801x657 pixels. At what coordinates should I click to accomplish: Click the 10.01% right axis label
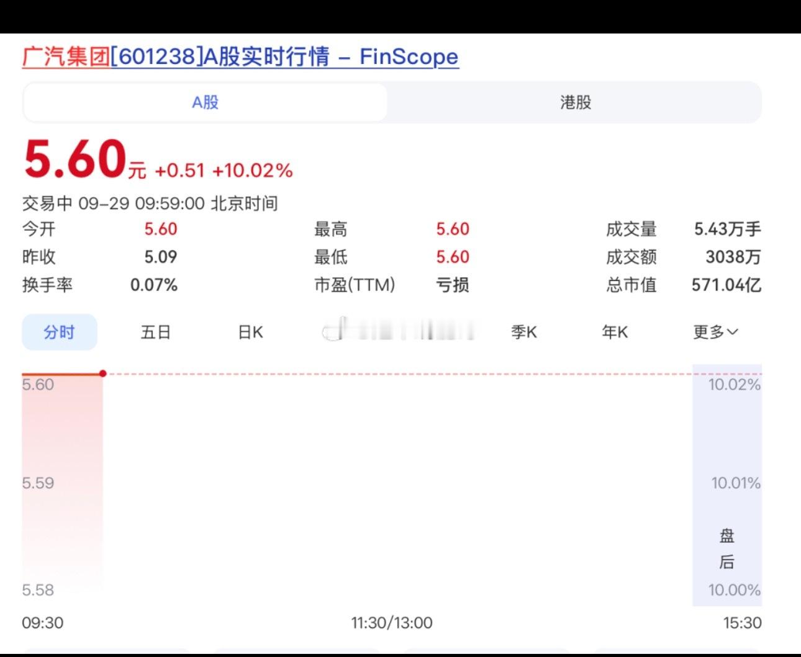[736, 483]
